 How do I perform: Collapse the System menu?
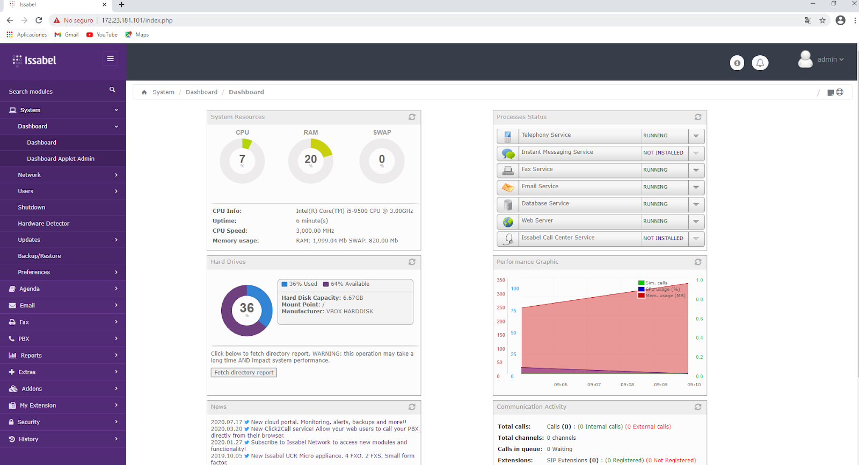click(63, 110)
